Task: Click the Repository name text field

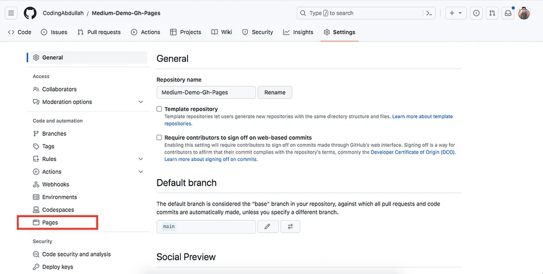Action: (x=206, y=93)
